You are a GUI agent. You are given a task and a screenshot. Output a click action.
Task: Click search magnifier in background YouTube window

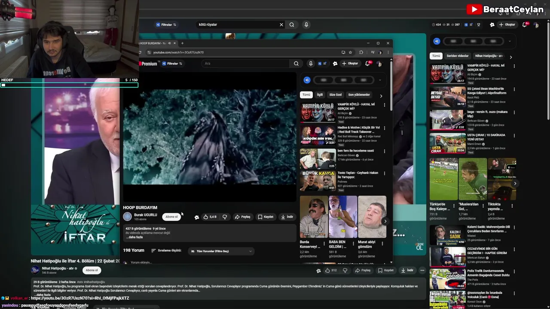pyautogui.click(x=292, y=24)
